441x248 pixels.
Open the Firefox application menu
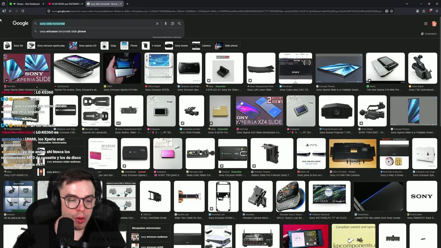pos(437,11)
